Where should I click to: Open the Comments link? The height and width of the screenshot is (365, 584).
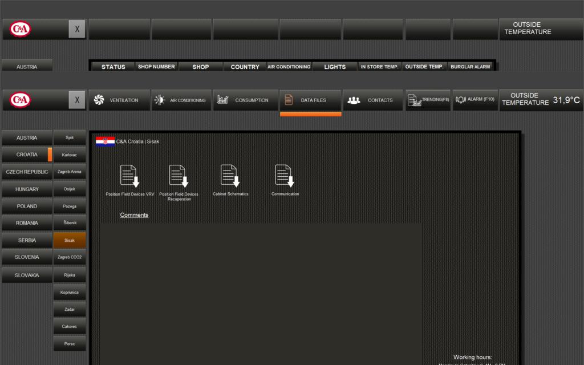134,215
